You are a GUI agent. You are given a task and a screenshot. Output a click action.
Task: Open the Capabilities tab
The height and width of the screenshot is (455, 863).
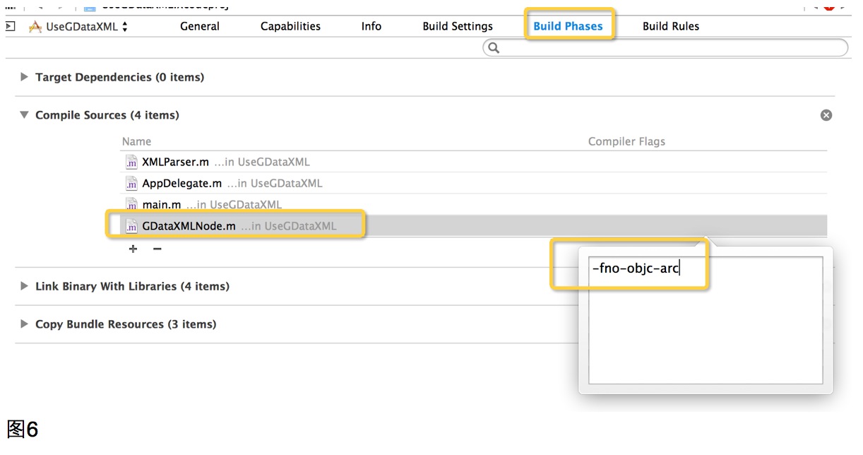click(x=290, y=26)
